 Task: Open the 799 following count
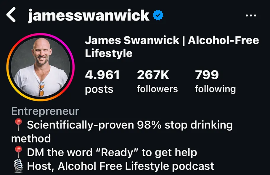[x=207, y=75]
